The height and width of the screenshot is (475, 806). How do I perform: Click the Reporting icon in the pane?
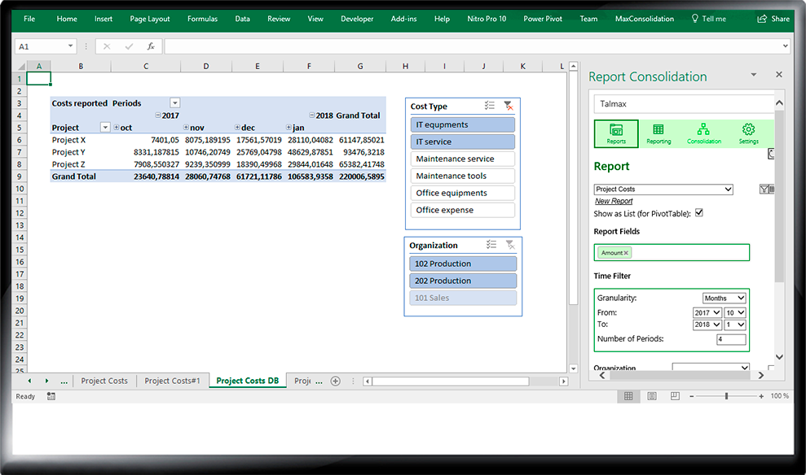(x=658, y=133)
